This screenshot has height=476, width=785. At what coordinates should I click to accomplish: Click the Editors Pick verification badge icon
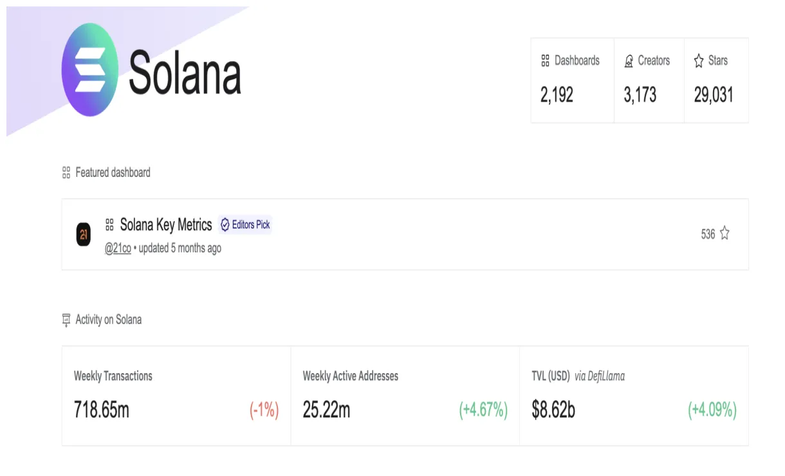pos(225,224)
